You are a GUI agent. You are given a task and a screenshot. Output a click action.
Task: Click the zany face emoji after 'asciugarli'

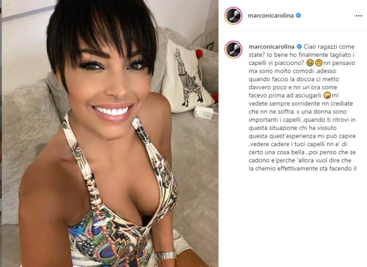tap(327, 95)
